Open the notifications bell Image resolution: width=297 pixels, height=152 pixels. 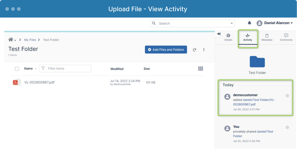point(250,23)
